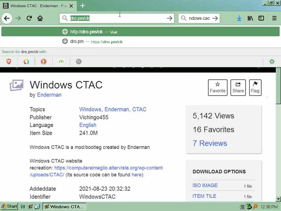Launch Internet Explorer from quick launch
The height and width of the screenshot is (211, 281).
point(23,207)
